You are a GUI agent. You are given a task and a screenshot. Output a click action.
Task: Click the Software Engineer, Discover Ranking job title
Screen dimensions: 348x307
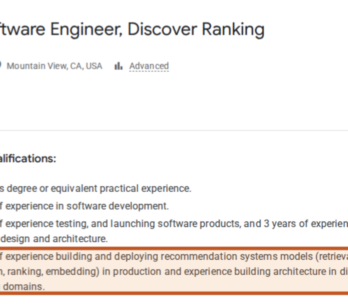point(132,29)
